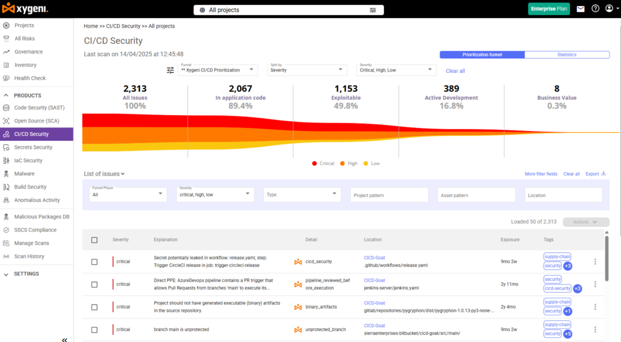Click the Inventory sidebar icon
Image resolution: width=621 pixels, height=342 pixels.
coord(6,65)
